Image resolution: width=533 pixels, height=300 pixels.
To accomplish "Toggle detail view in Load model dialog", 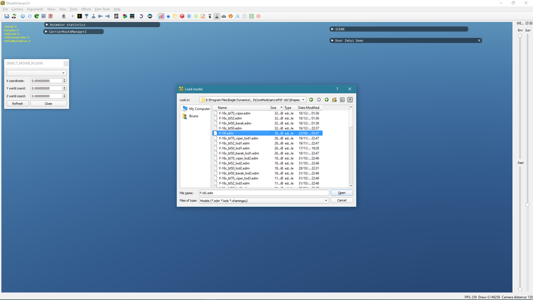I will (350, 100).
